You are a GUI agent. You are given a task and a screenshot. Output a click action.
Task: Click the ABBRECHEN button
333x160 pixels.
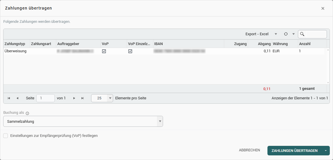(x=249, y=150)
